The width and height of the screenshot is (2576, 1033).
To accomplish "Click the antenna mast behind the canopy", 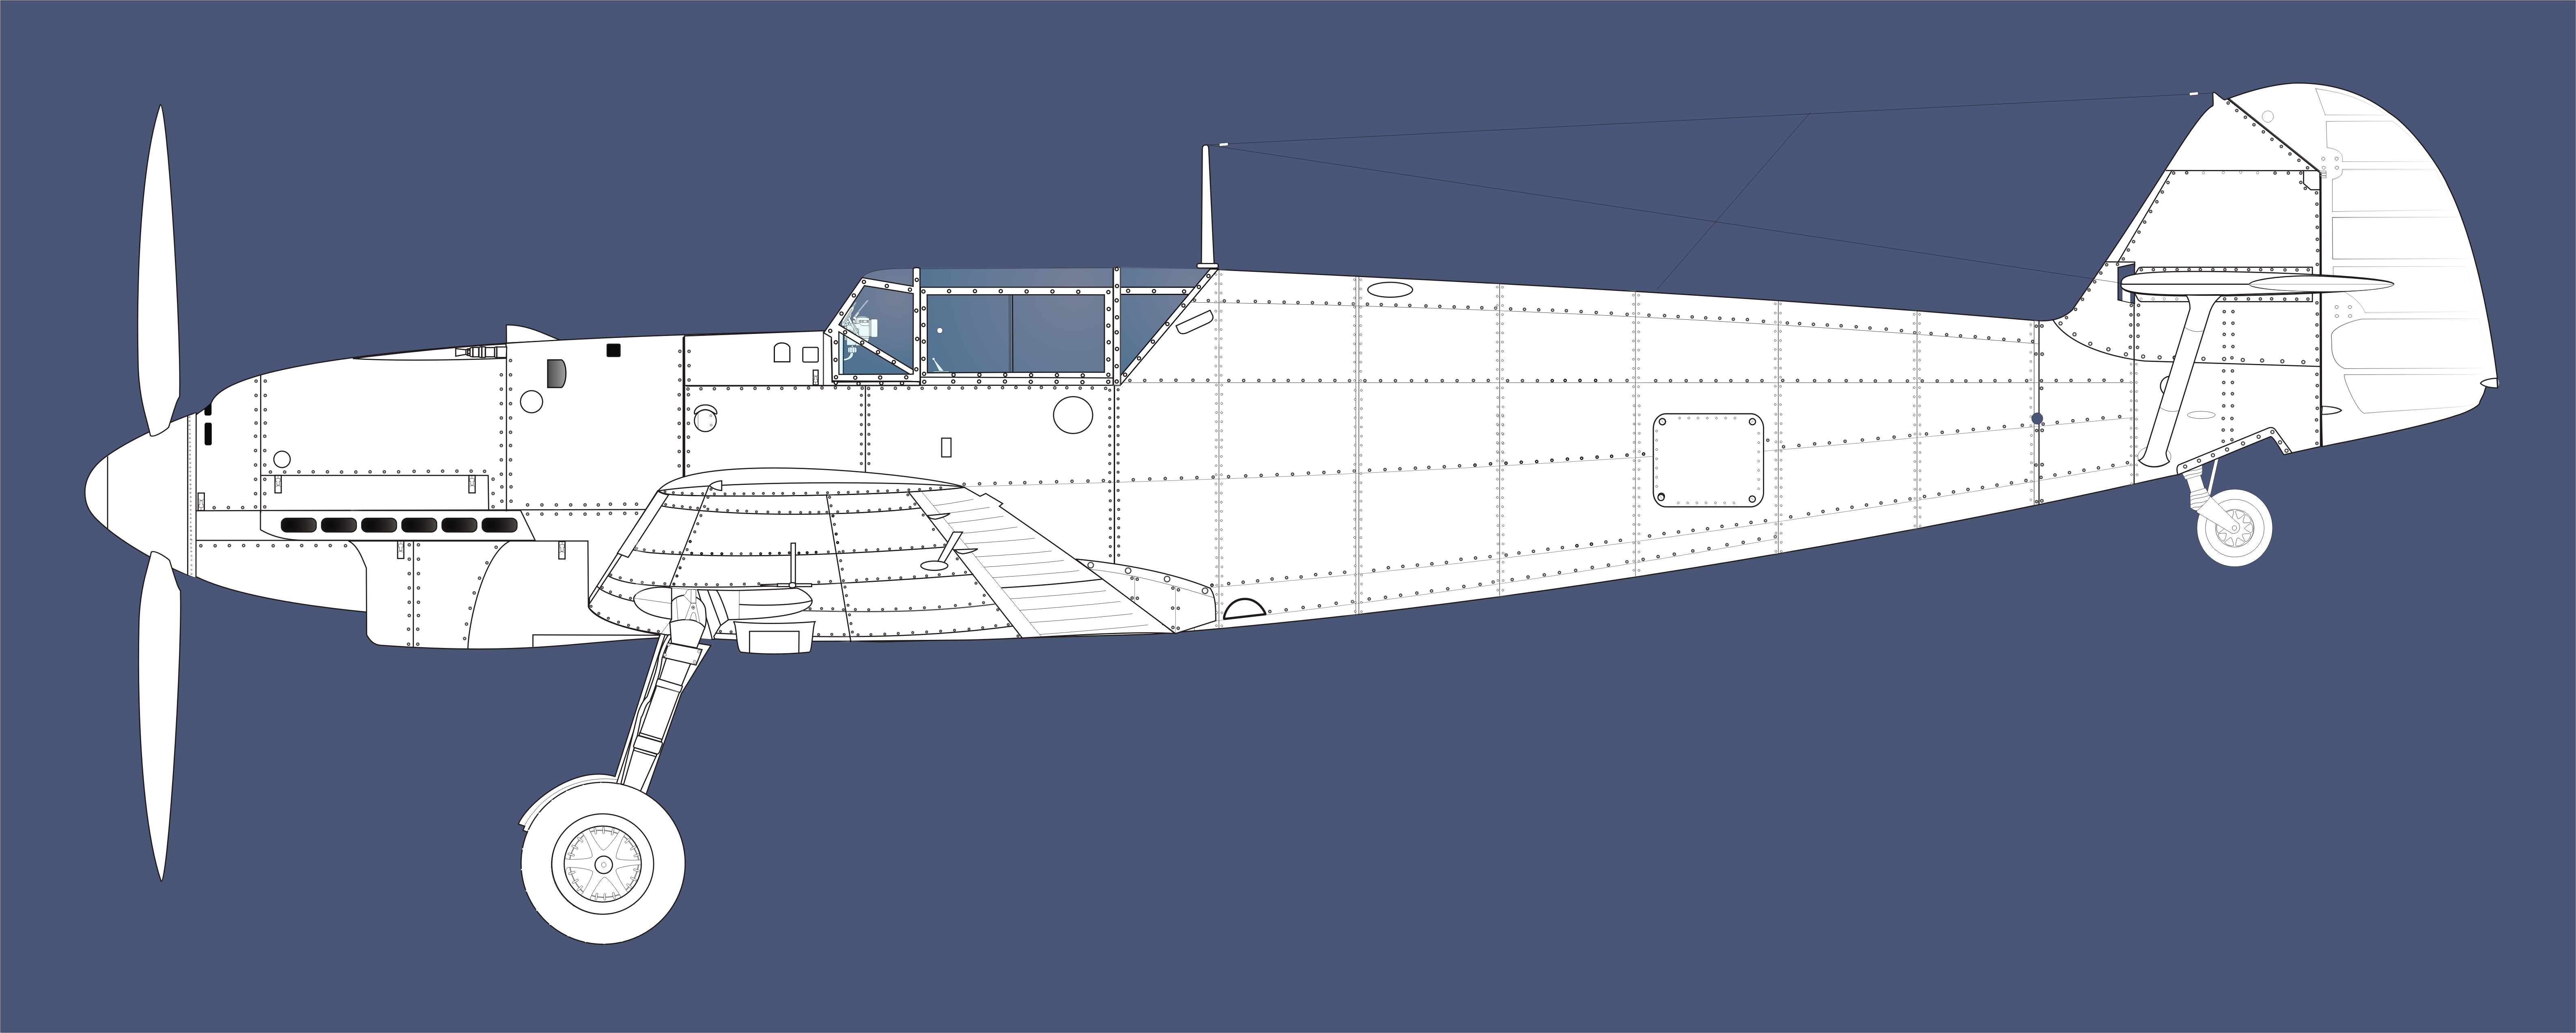I will 1207,206.
